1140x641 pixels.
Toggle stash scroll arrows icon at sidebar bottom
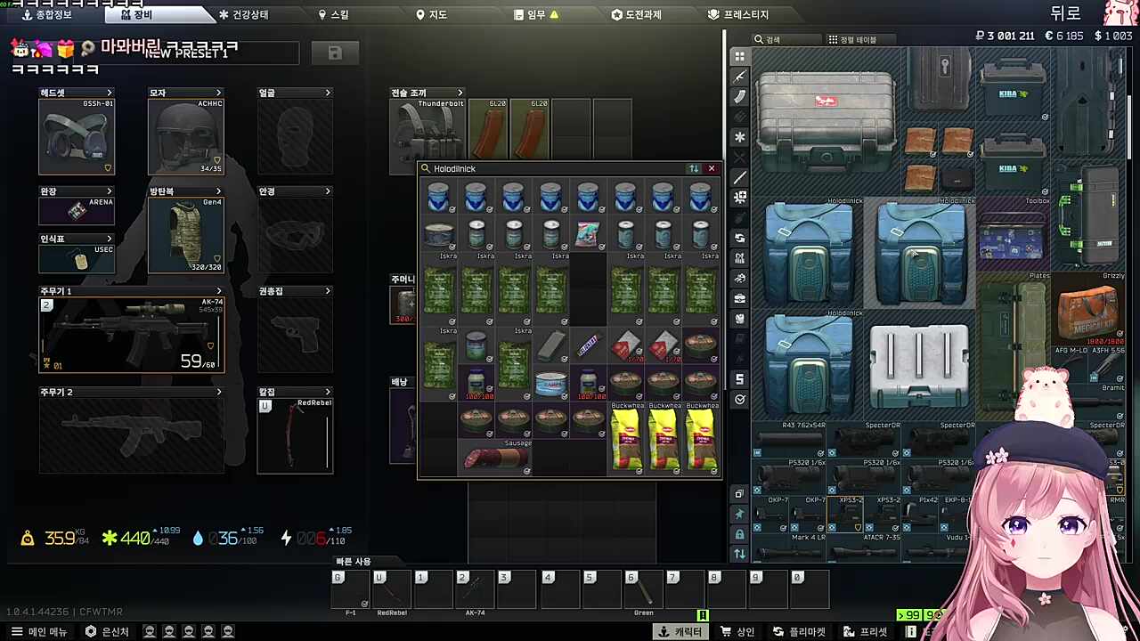pos(739,554)
